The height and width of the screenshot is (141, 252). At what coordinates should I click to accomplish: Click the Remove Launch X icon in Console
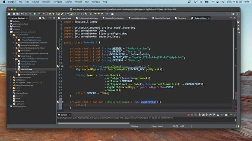[x=192, y=115]
